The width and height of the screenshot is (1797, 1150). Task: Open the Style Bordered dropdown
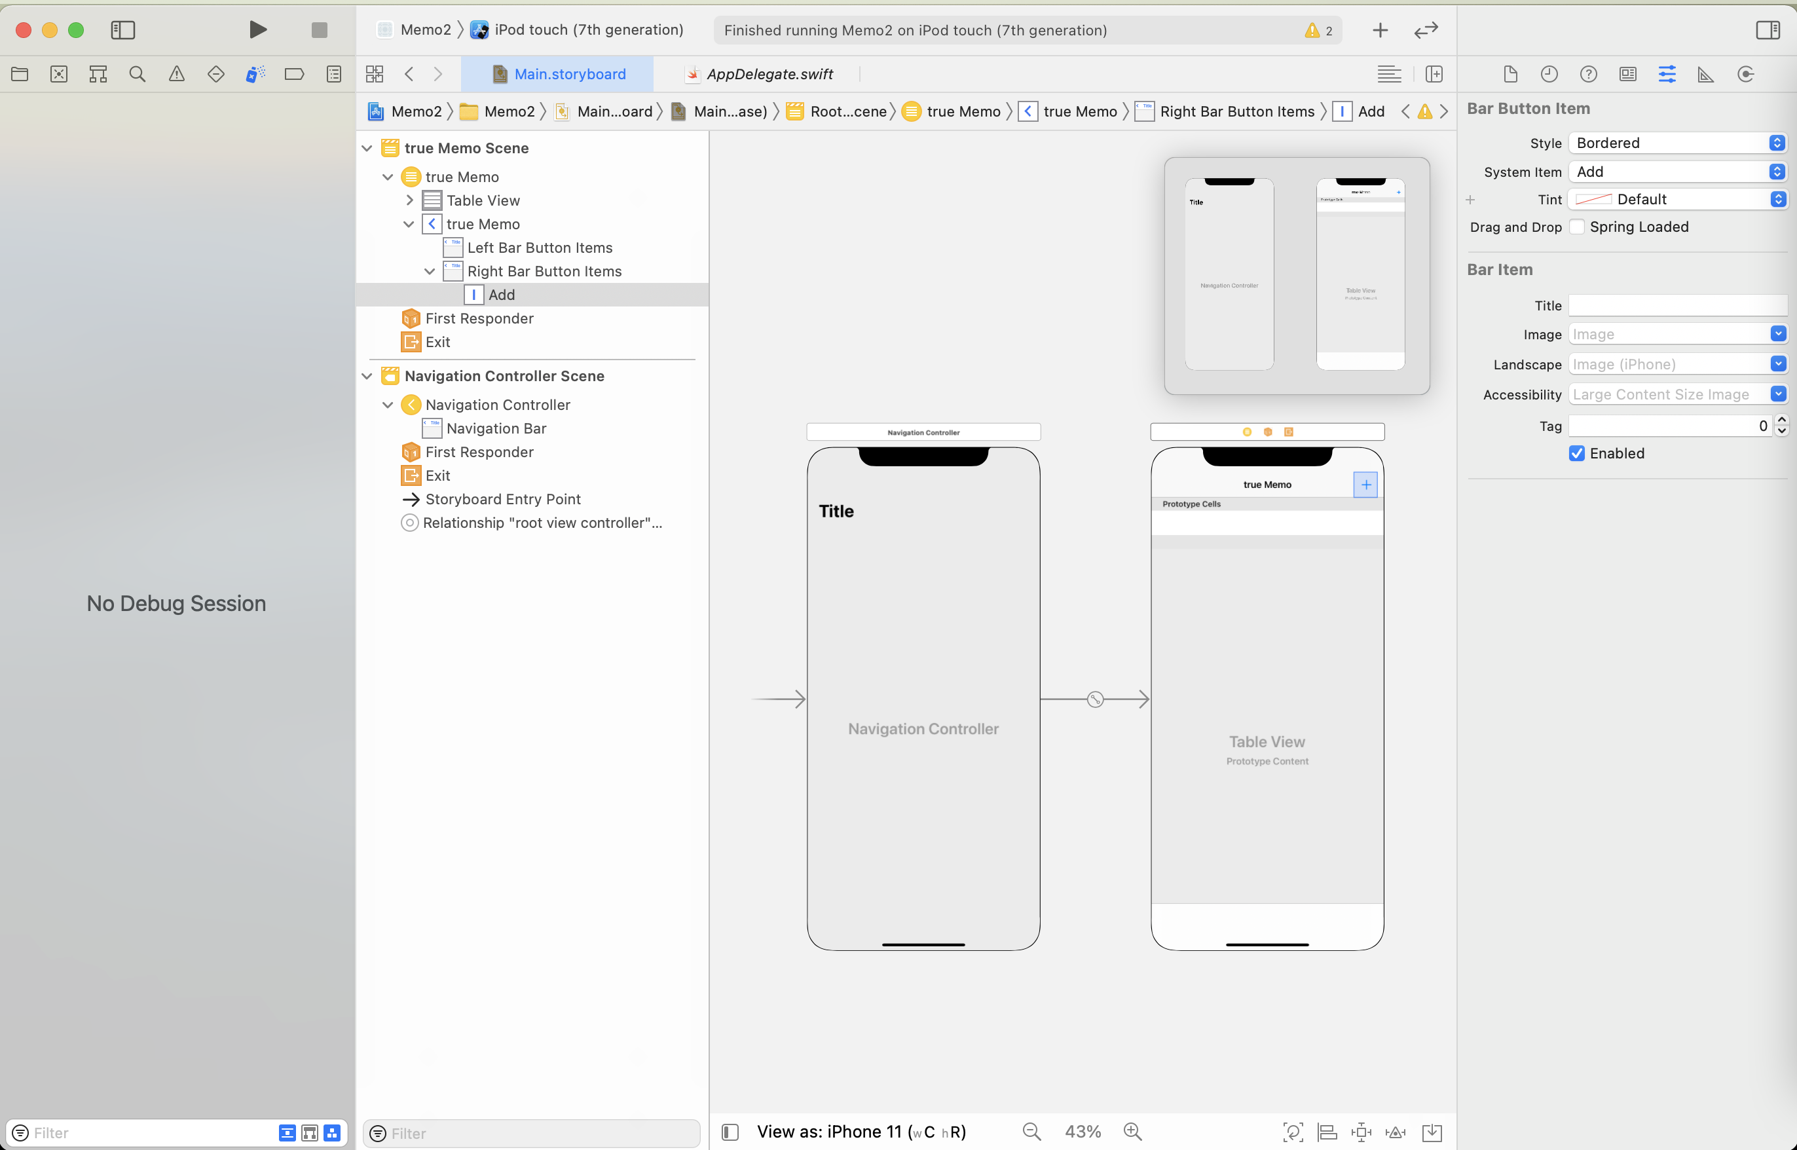click(x=1676, y=143)
